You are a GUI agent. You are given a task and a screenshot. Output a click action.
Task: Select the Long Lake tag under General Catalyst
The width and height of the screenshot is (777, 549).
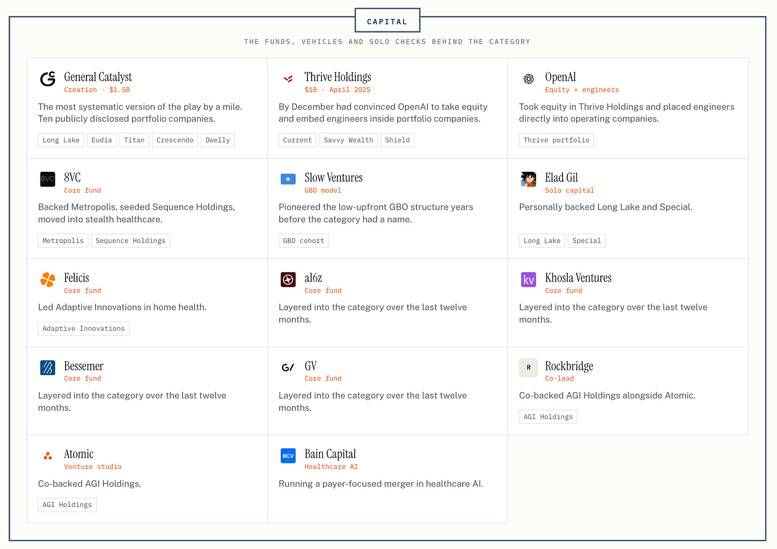[x=61, y=140]
